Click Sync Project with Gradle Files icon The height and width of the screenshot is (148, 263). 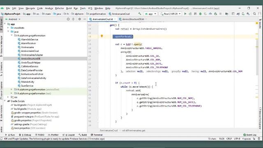point(238,14)
